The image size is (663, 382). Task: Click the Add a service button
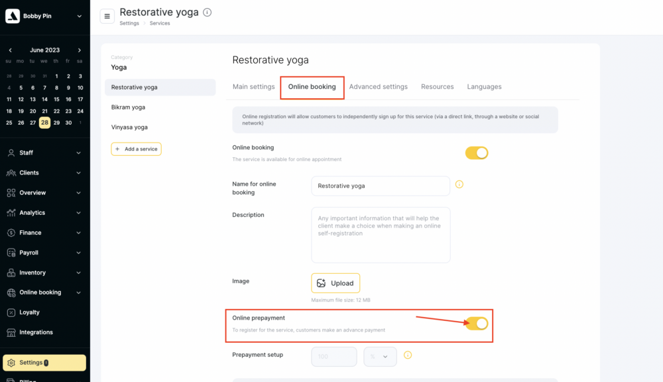[136, 149]
